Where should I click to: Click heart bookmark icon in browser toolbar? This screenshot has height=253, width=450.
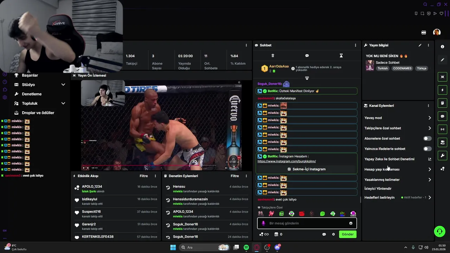[x=441, y=14]
